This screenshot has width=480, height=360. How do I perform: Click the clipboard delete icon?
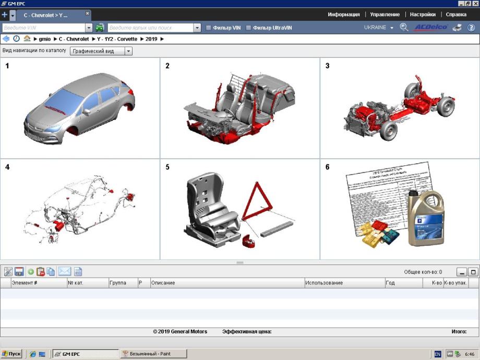coord(40,271)
